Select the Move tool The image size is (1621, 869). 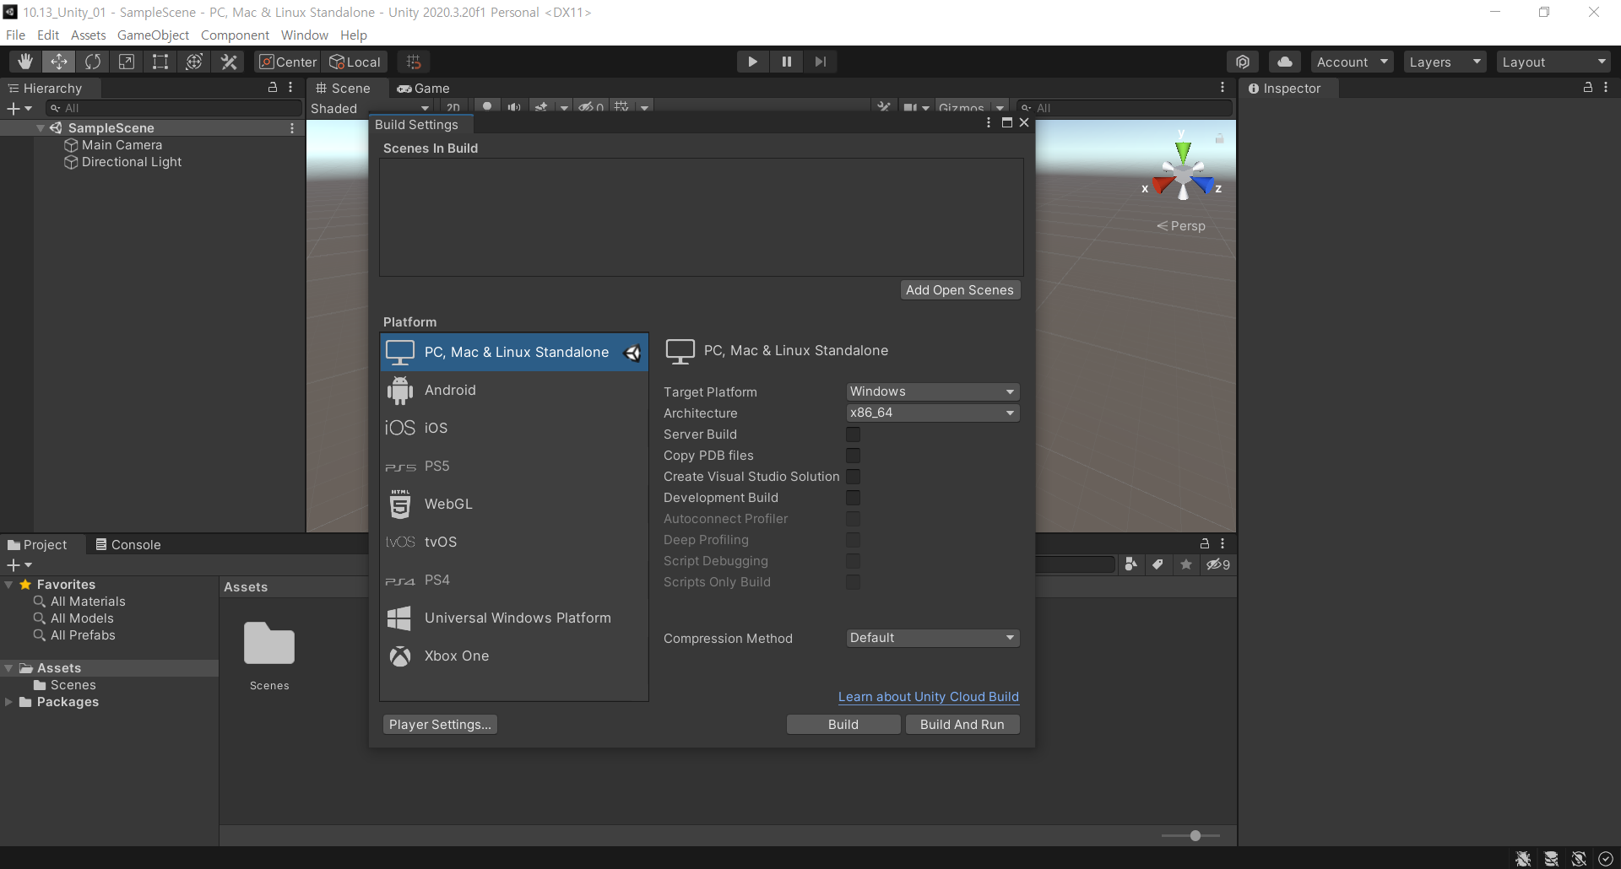pos(59,62)
